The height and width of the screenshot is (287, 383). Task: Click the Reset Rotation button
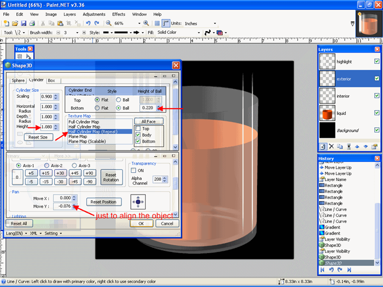coord(111,178)
